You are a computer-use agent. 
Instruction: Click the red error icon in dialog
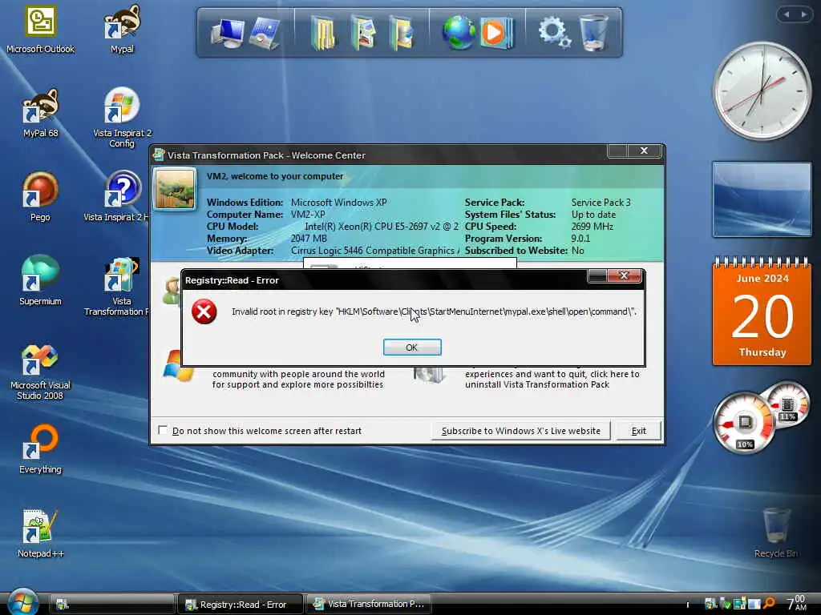coord(204,312)
